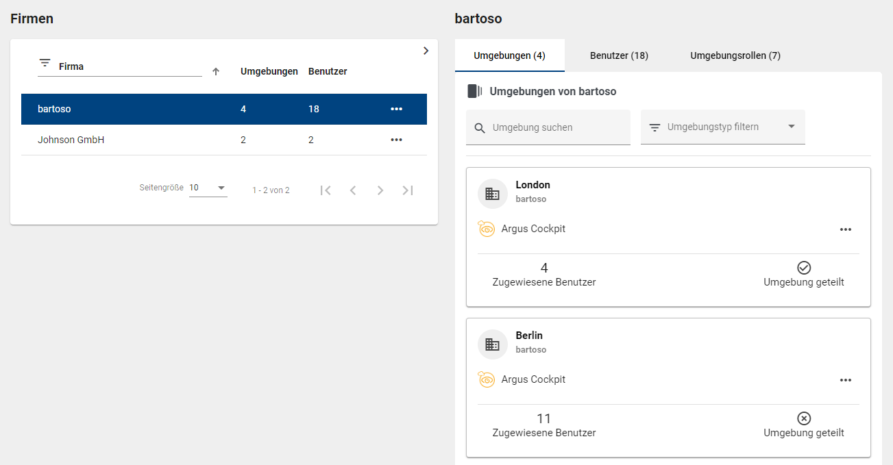Go to the last page of companies
893x465 pixels.
[x=408, y=190]
